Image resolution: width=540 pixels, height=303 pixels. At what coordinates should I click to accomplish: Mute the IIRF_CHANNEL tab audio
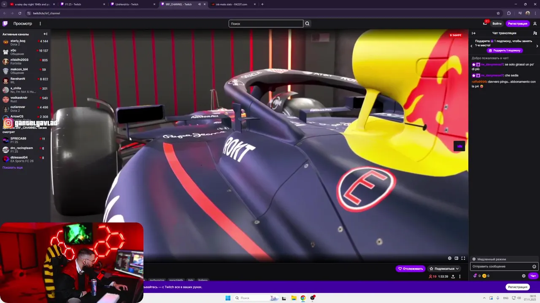tap(199, 4)
